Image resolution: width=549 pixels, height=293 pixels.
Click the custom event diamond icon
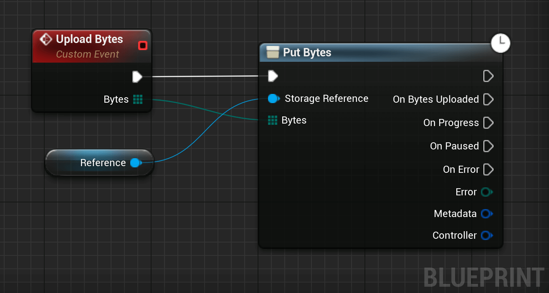click(x=45, y=40)
